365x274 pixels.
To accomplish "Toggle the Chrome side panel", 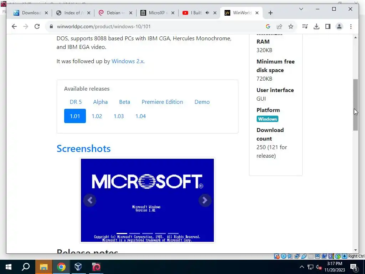I will coord(328,26).
